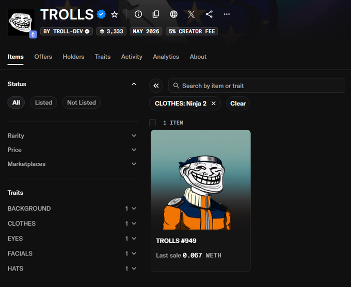
Task: Click the BY TROLL-DEV creator tag
Action: 67,31
